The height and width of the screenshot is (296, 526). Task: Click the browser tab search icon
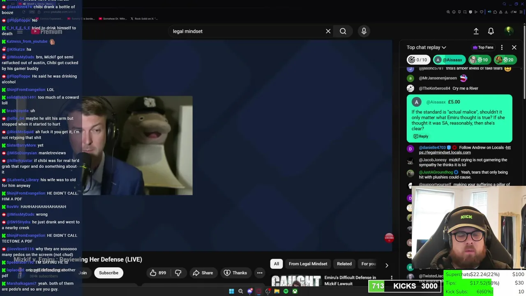pos(504,4)
